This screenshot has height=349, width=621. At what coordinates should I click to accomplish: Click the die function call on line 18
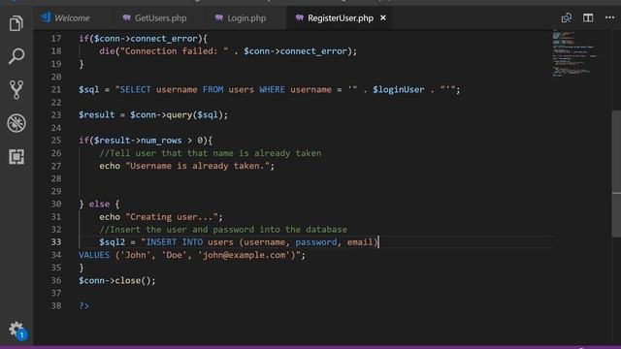(107, 51)
